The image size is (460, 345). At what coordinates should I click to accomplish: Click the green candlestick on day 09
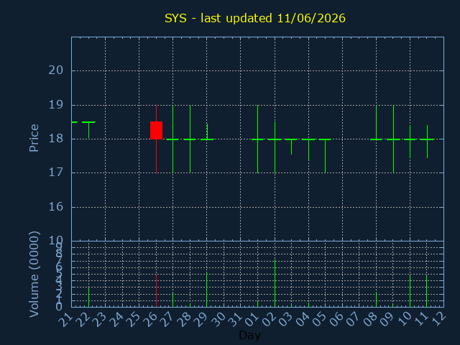(x=393, y=139)
